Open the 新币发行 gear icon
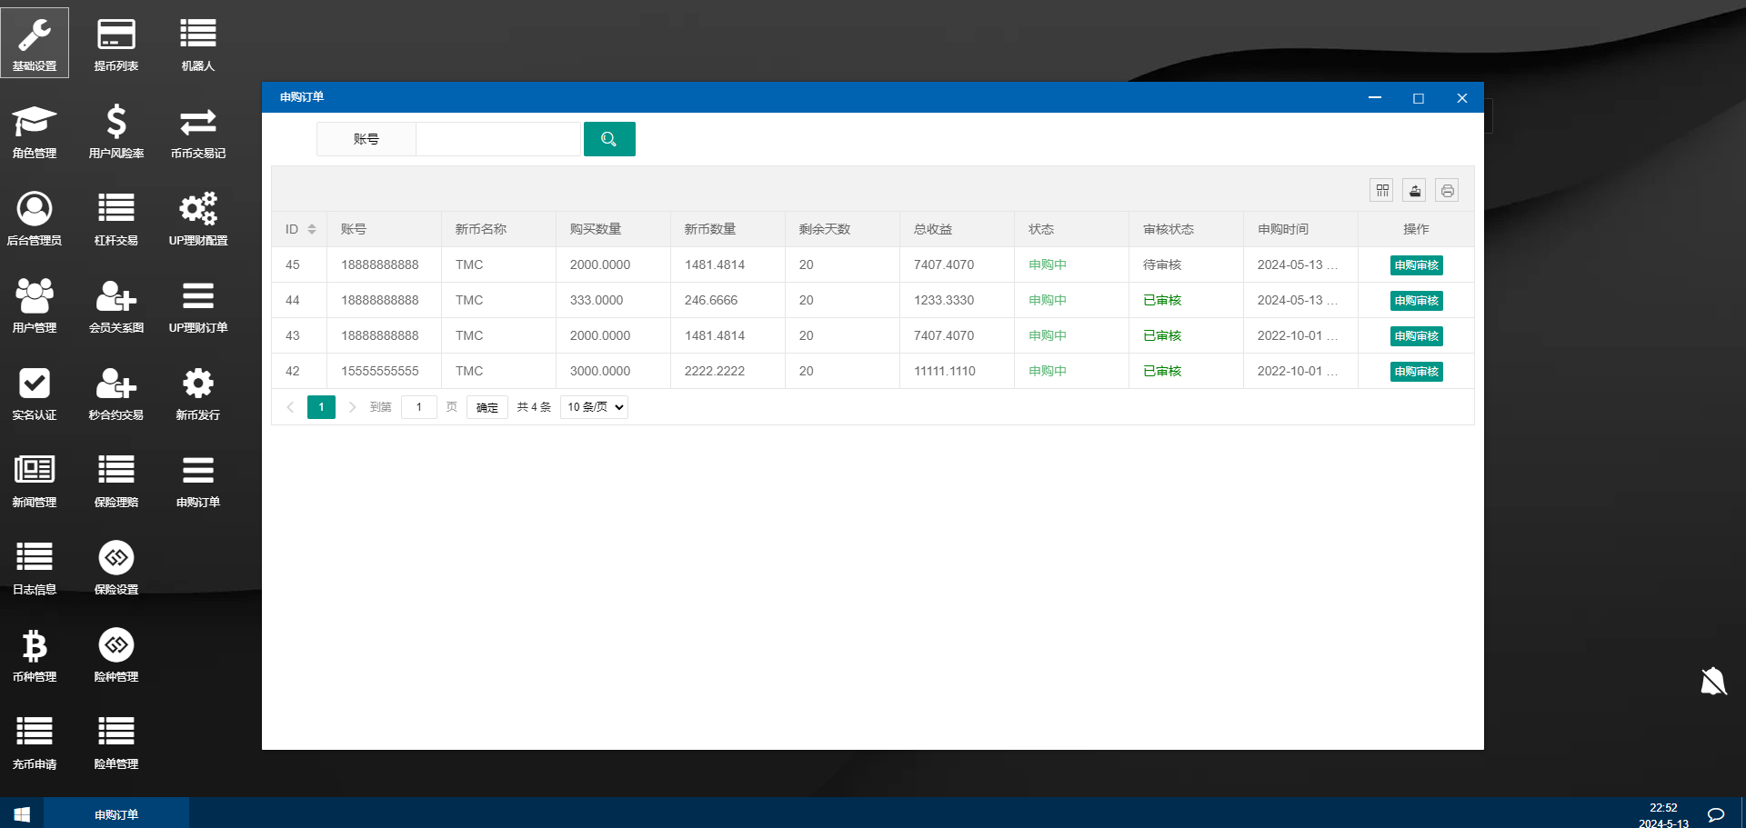Screen dimensions: 1746x828 tap(198, 392)
